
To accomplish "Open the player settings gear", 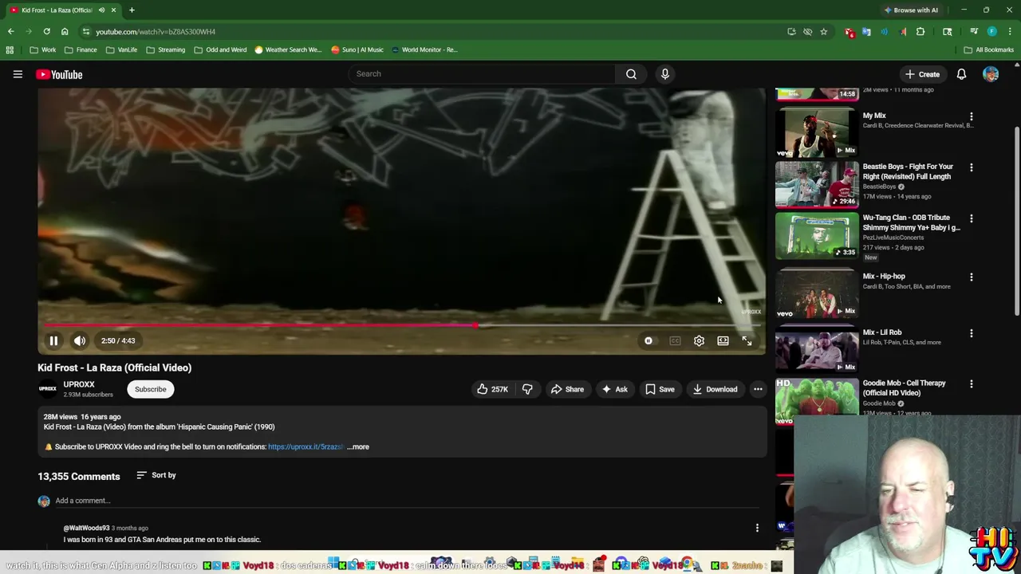I will pos(699,340).
